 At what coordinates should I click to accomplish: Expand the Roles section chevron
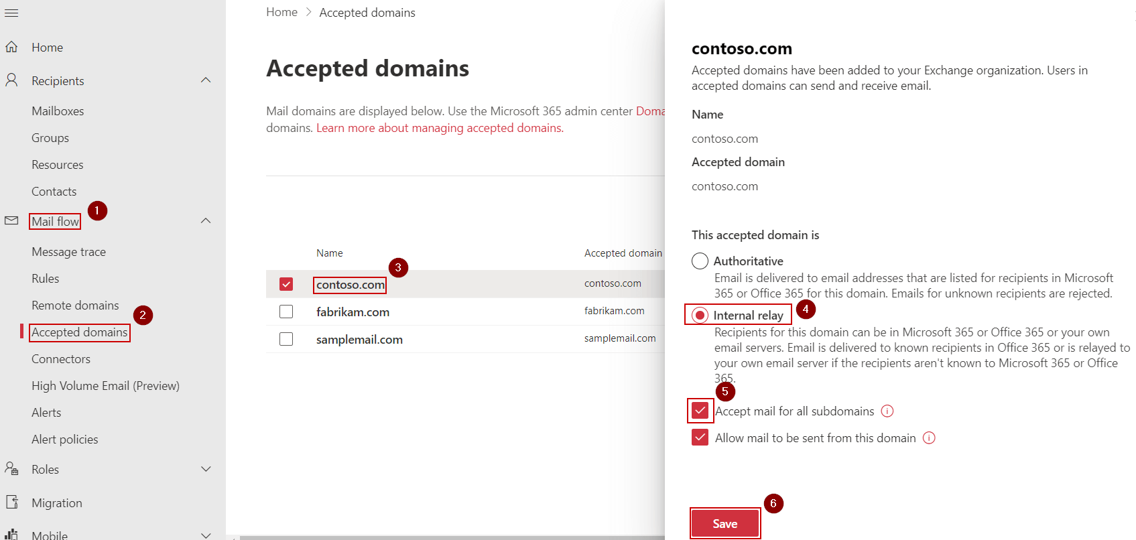pyautogui.click(x=206, y=469)
